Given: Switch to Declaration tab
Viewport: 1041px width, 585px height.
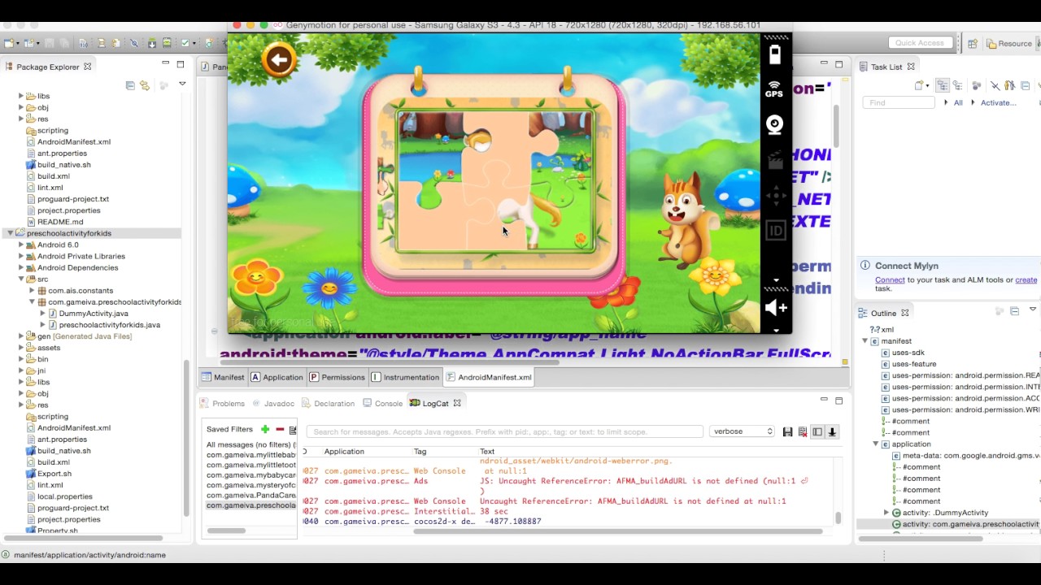Looking at the screenshot, I should pyautogui.click(x=329, y=403).
